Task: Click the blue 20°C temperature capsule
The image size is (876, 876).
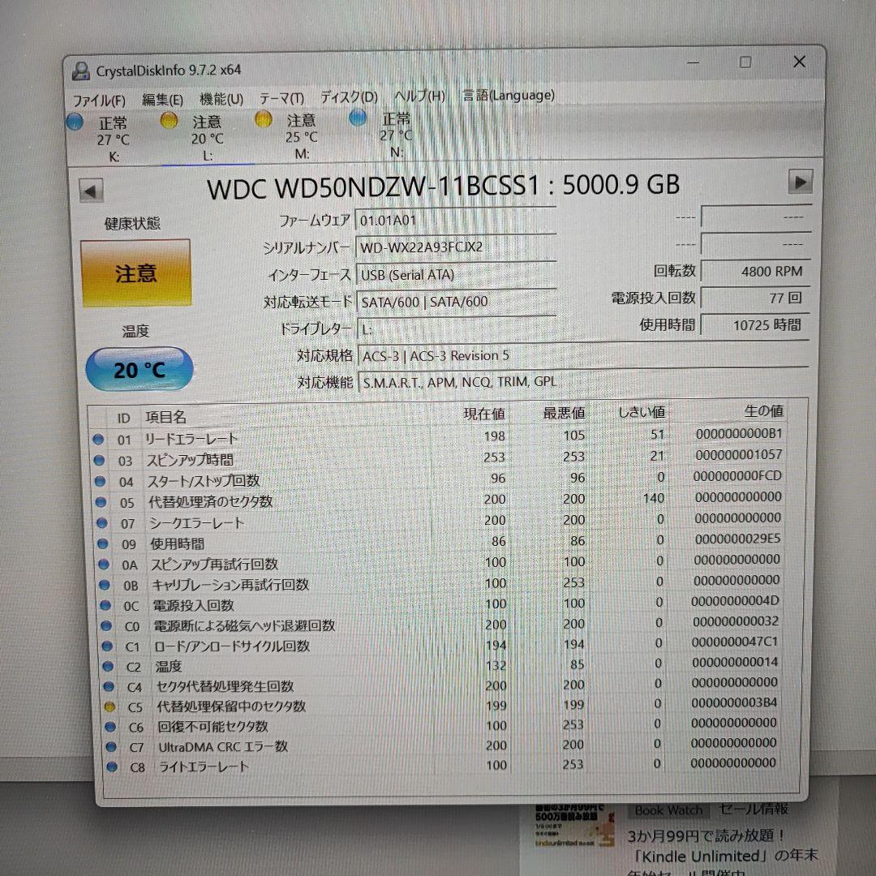Action: point(139,369)
